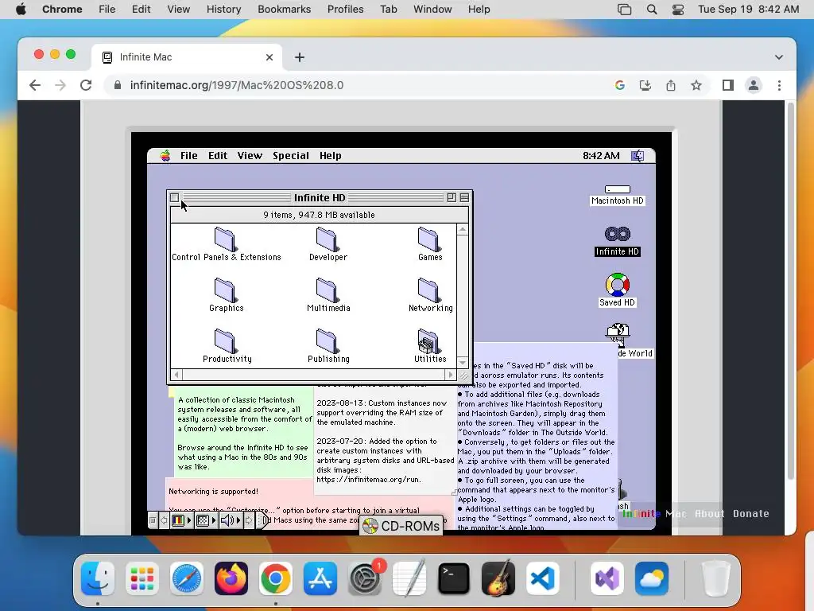This screenshot has width=814, height=611.
Task: Click the Control Strip left scroll arrow
Action: click(164, 520)
